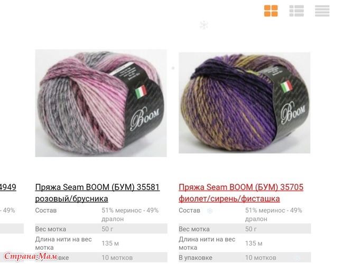Image resolution: width=343 pixels, height=264 pixels.
Task: Open pink Boom yarn product image
Action: click(x=101, y=103)
